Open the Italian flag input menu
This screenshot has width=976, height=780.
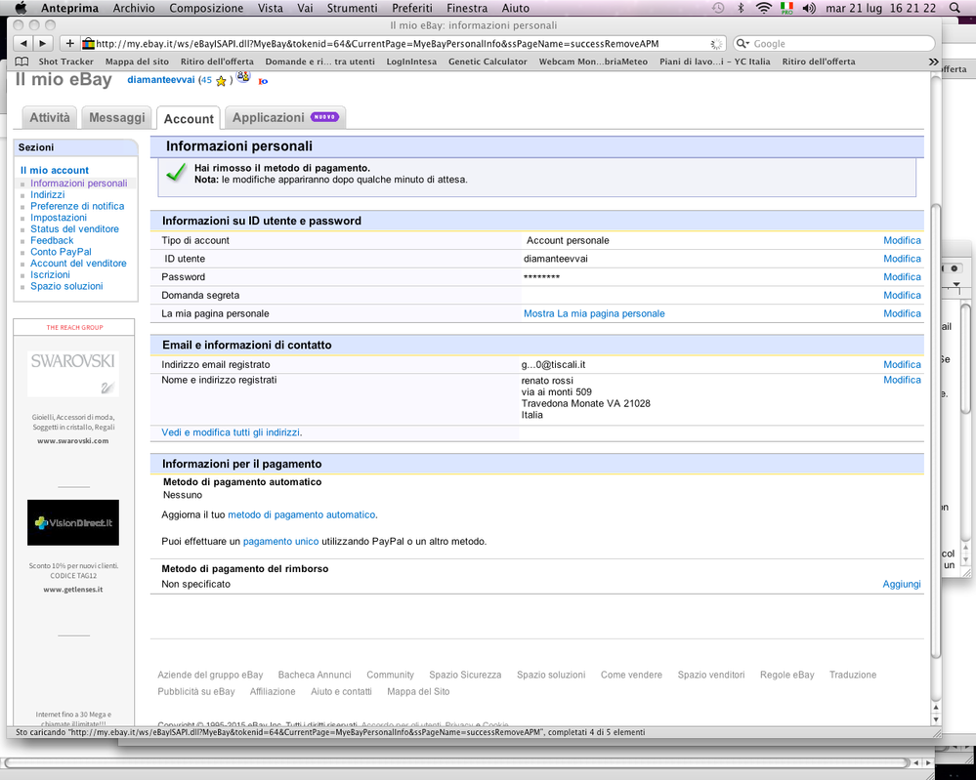pyautogui.click(x=786, y=8)
